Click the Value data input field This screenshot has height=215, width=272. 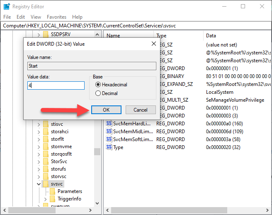click(56, 86)
